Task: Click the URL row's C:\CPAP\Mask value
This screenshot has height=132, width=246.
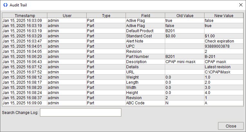Action: [x=223, y=72]
